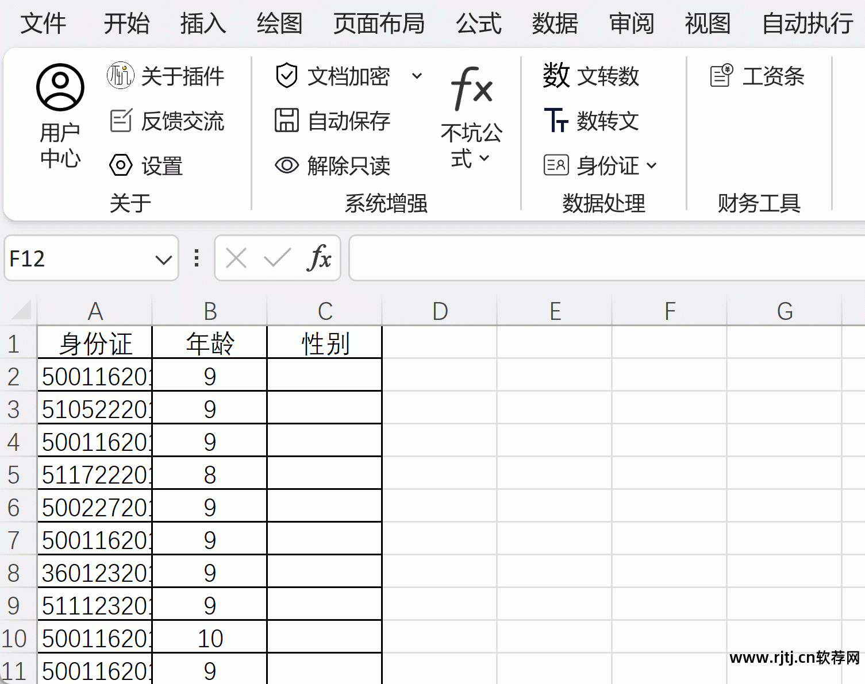Image resolution: width=865 pixels, height=684 pixels.
Task: Select column A header
Action: coord(95,311)
